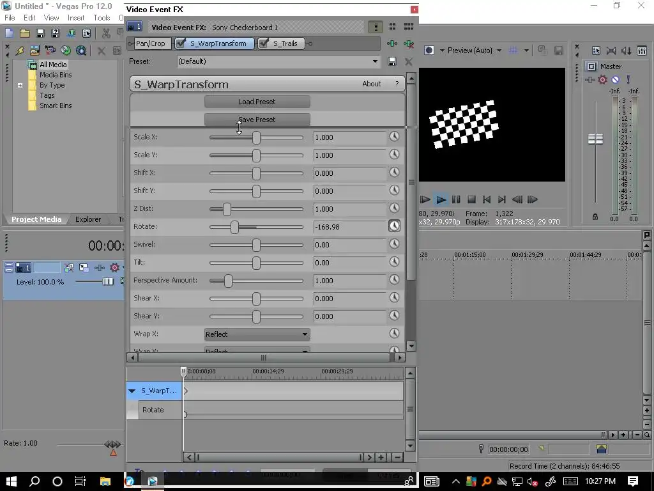This screenshot has height=491, width=654.
Task: Open the Preview (Auto) quality dropdown
Action: tap(499, 51)
